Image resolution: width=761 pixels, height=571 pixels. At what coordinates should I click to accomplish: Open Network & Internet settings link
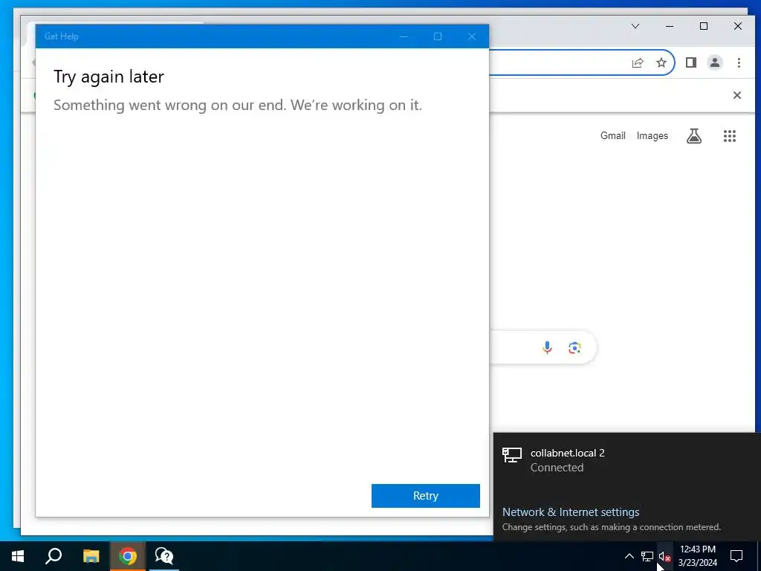(571, 512)
